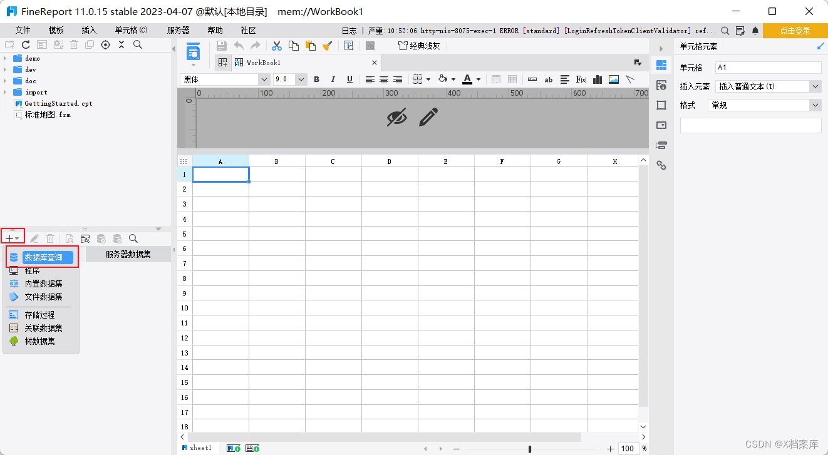Open border style dropdown arrow
This screenshot has width=828, height=455.
click(428, 79)
